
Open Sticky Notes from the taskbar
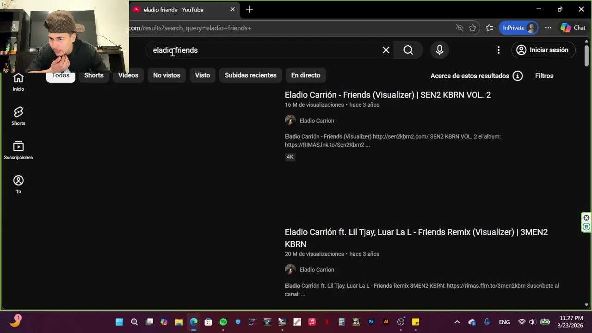(415, 322)
